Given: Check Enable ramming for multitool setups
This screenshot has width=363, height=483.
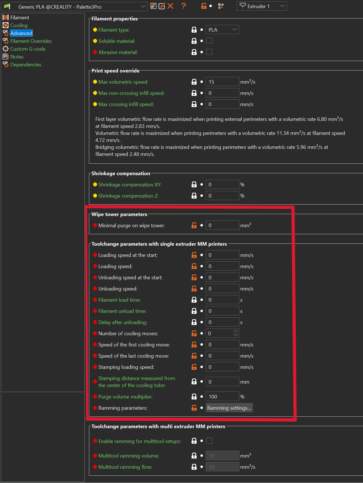Looking at the screenshot, I should 209,441.
